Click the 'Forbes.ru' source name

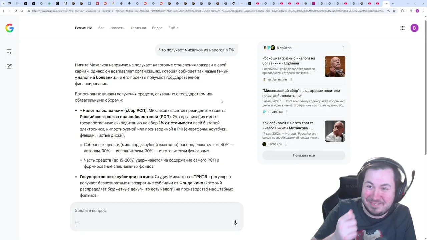275,144
